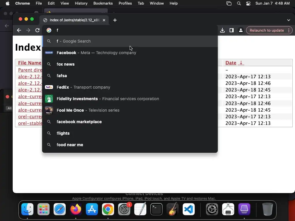Click the FedEx logo icon
Viewport: 295px width, 221px height.
49,87
